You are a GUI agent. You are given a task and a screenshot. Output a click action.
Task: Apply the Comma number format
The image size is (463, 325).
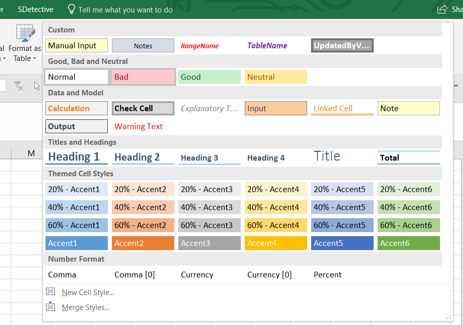[77, 275]
